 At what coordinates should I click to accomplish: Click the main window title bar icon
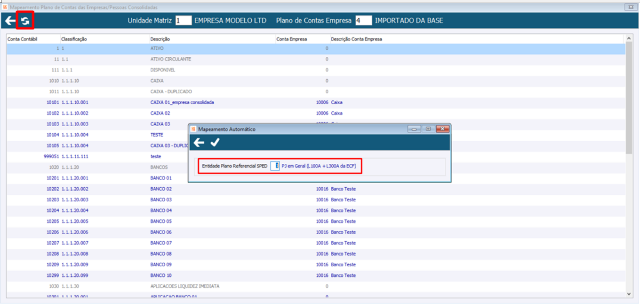[x=5, y=8]
